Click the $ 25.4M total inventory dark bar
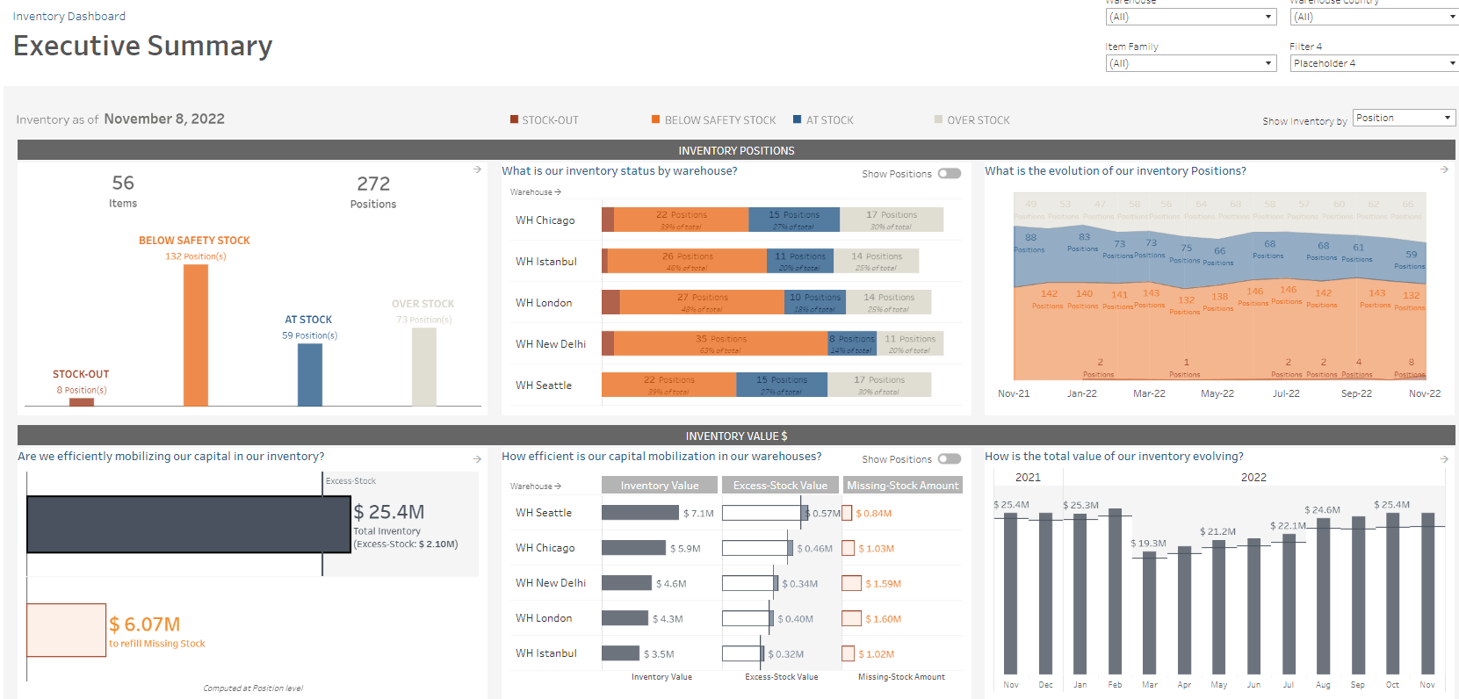Image resolution: width=1459 pixels, height=699 pixels. coord(188,524)
